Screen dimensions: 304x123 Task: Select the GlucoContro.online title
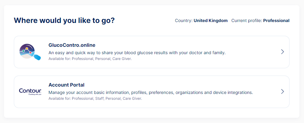tap(72, 45)
